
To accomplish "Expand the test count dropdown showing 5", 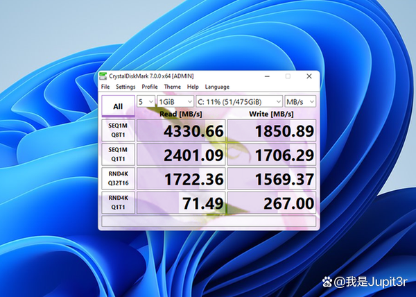I will [146, 101].
